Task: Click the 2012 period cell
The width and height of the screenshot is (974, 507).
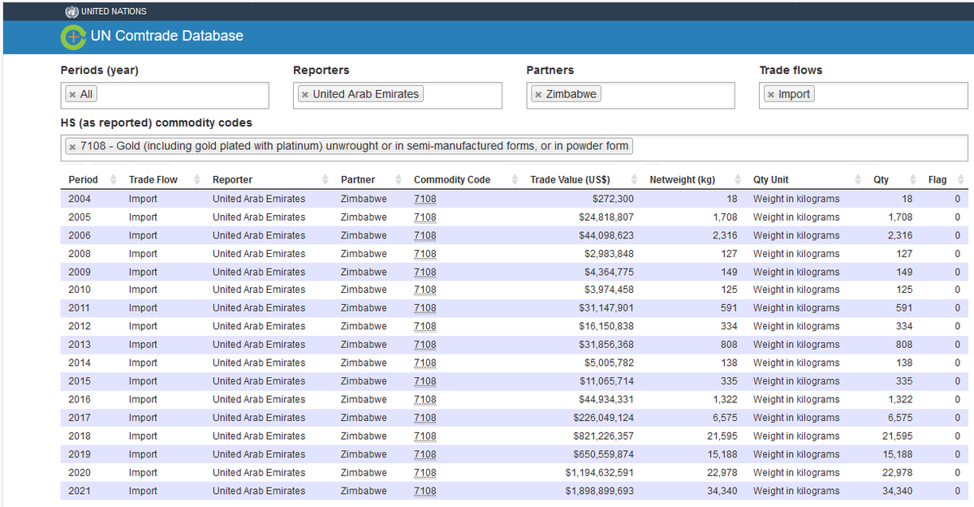Action: click(x=80, y=326)
